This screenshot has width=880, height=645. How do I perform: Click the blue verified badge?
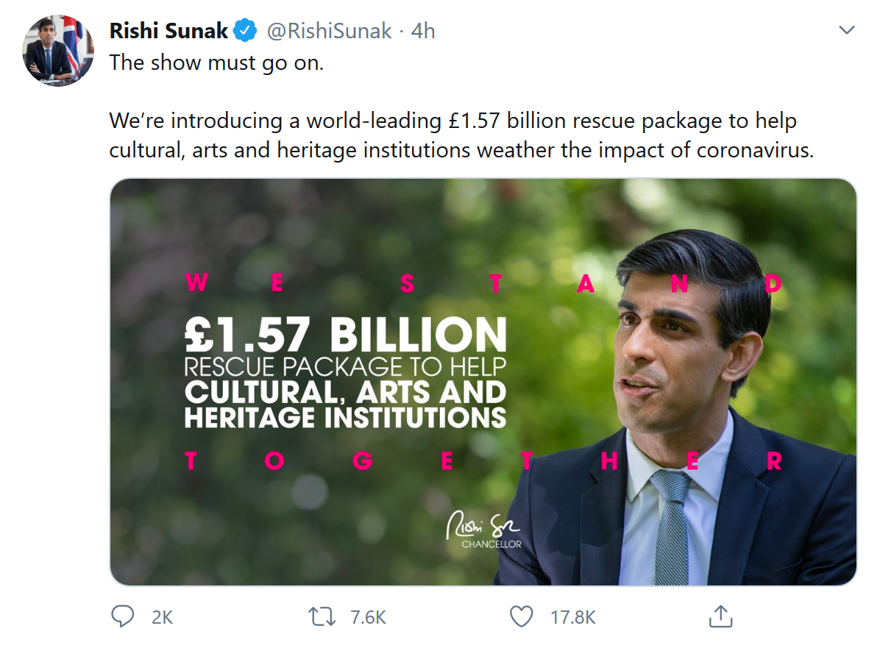coord(245,31)
